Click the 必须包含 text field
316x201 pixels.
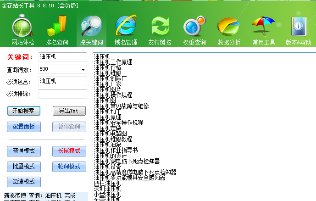tap(62, 81)
